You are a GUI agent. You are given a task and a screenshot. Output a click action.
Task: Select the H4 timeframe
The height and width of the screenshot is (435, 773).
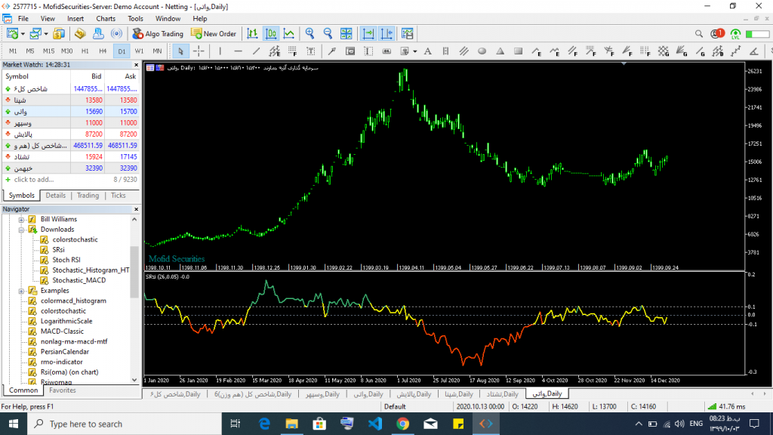[103, 51]
